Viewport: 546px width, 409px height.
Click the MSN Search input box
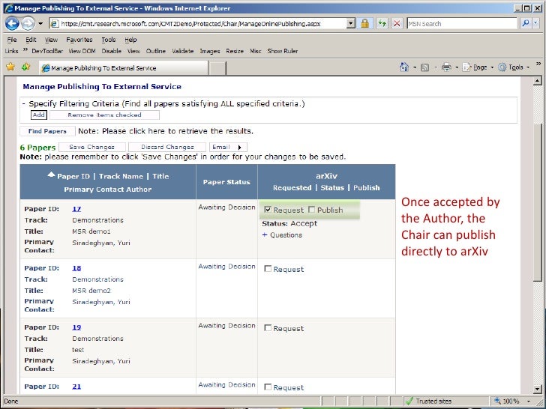(x=462, y=24)
